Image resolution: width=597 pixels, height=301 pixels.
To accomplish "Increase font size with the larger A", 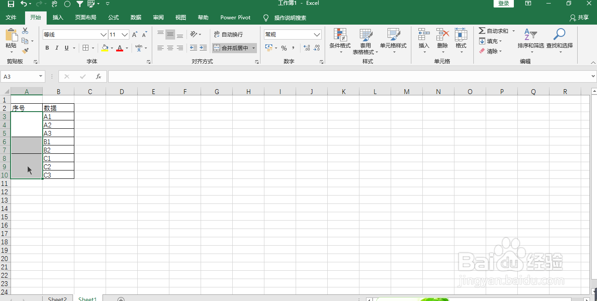I will click(135, 34).
